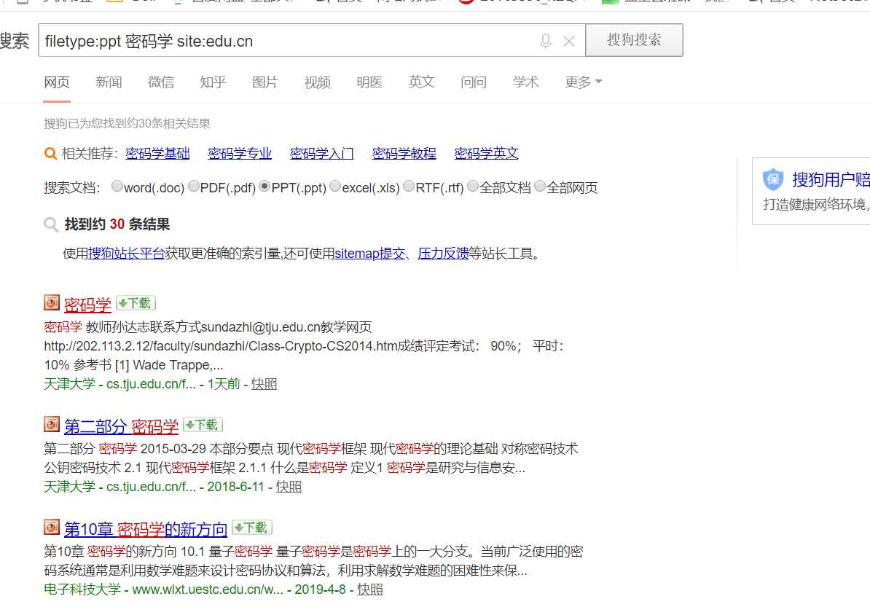
Task: Open the 搜狗站长平台 link
Action: coord(127,254)
